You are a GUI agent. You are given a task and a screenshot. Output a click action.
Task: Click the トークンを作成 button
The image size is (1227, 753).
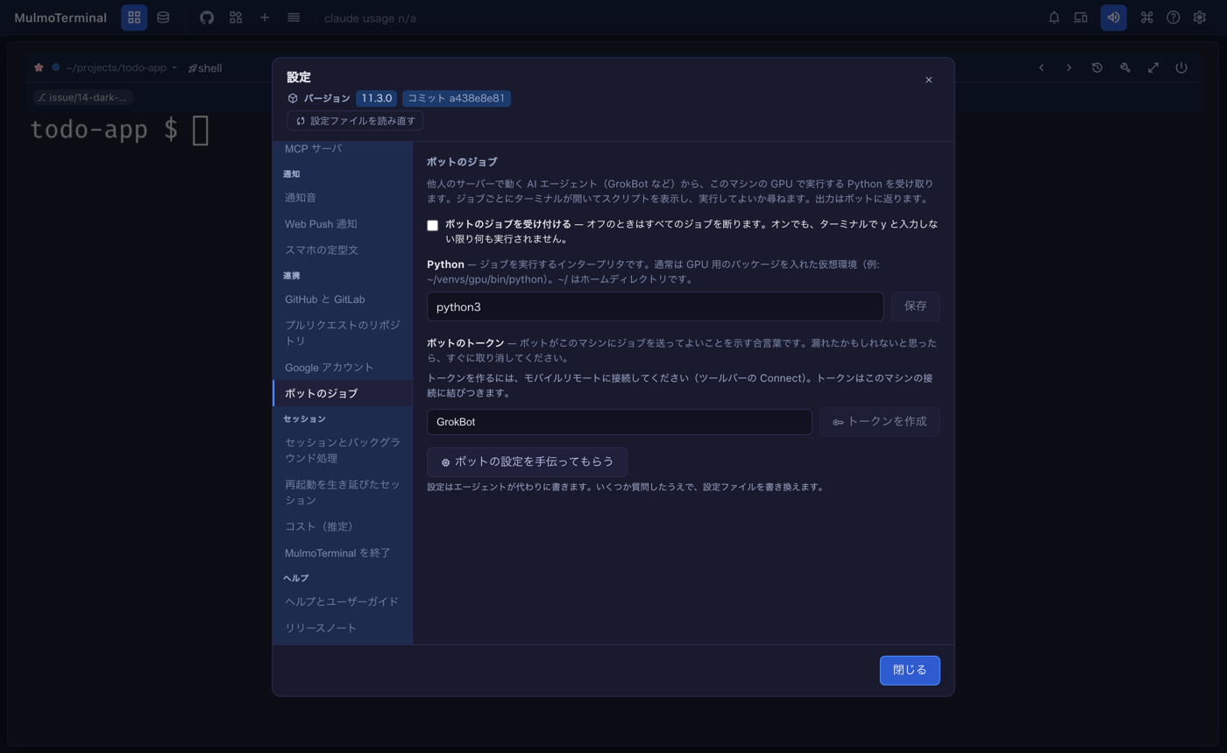[880, 422]
